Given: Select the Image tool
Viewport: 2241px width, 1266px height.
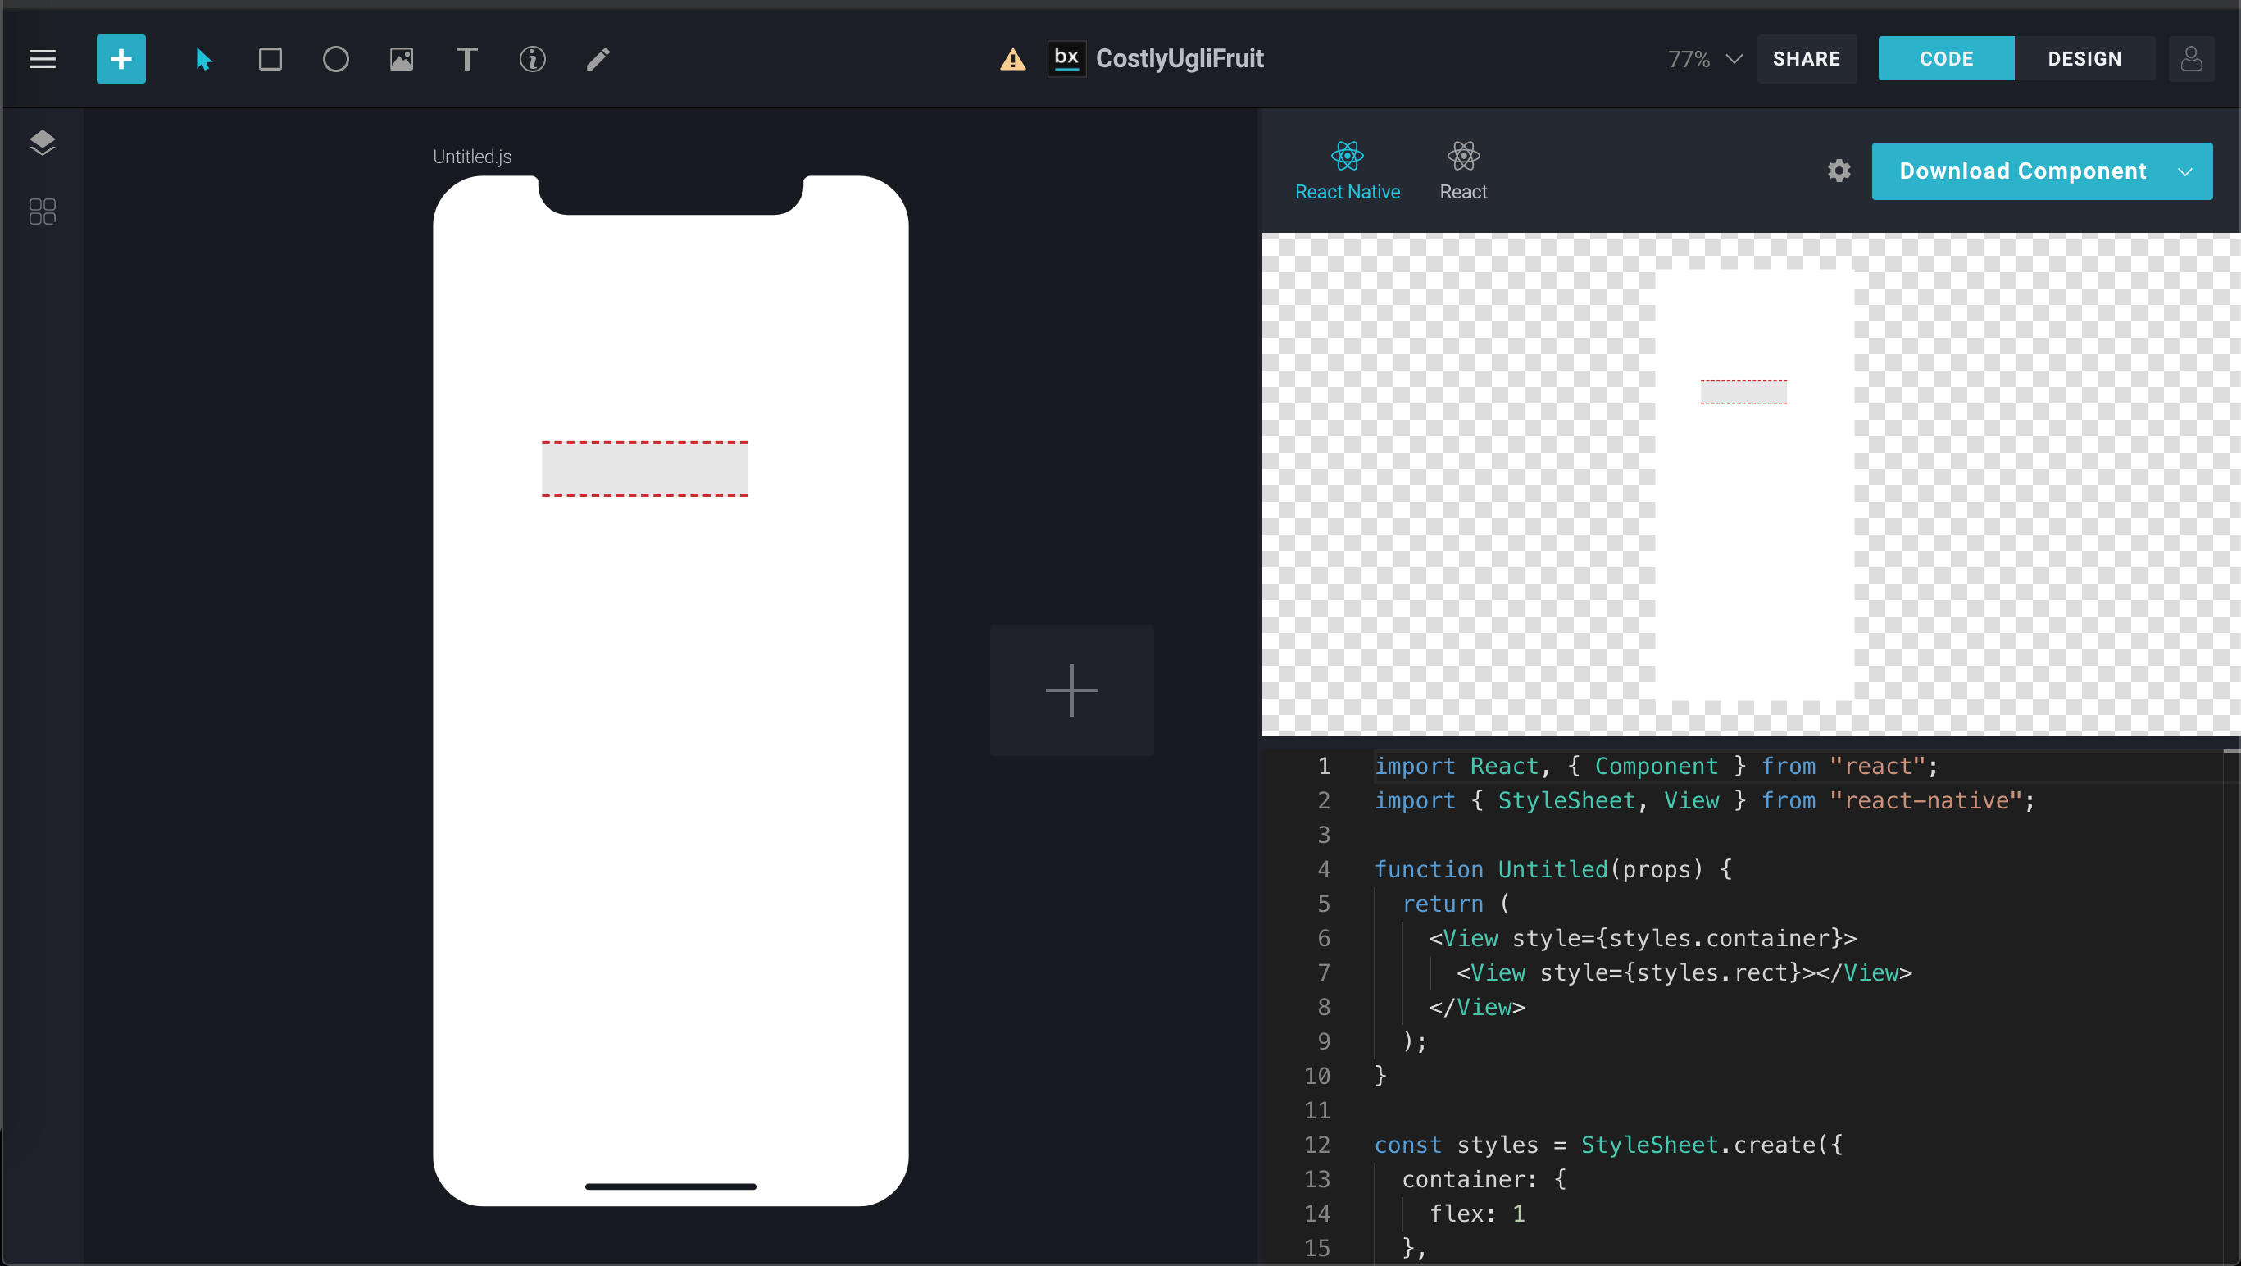Looking at the screenshot, I should click(401, 59).
